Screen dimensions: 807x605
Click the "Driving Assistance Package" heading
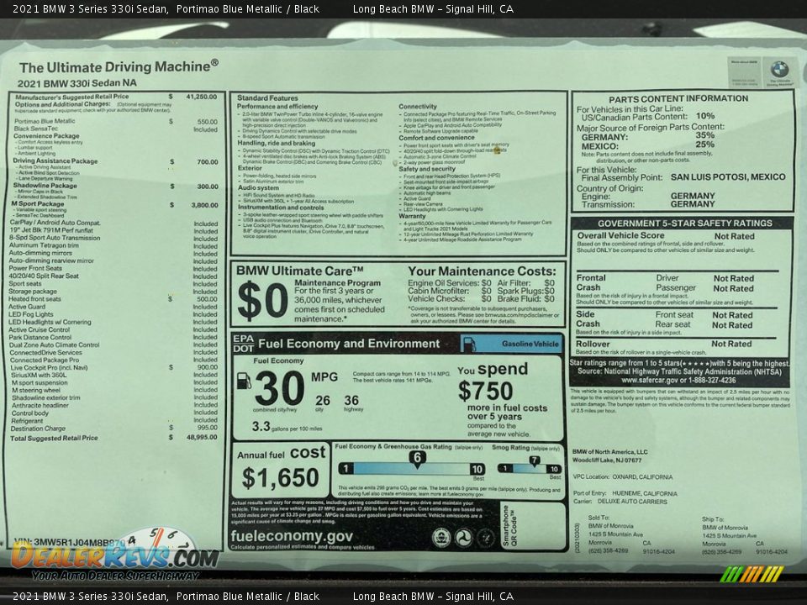click(55, 161)
